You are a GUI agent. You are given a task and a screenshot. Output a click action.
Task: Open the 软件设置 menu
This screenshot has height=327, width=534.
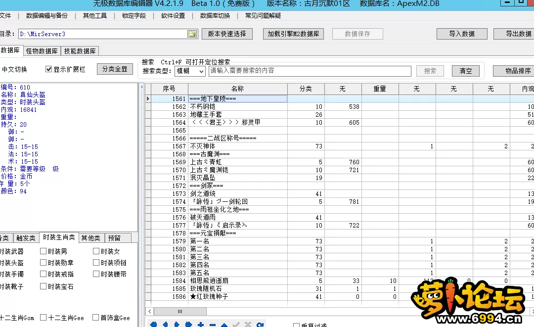(173, 16)
